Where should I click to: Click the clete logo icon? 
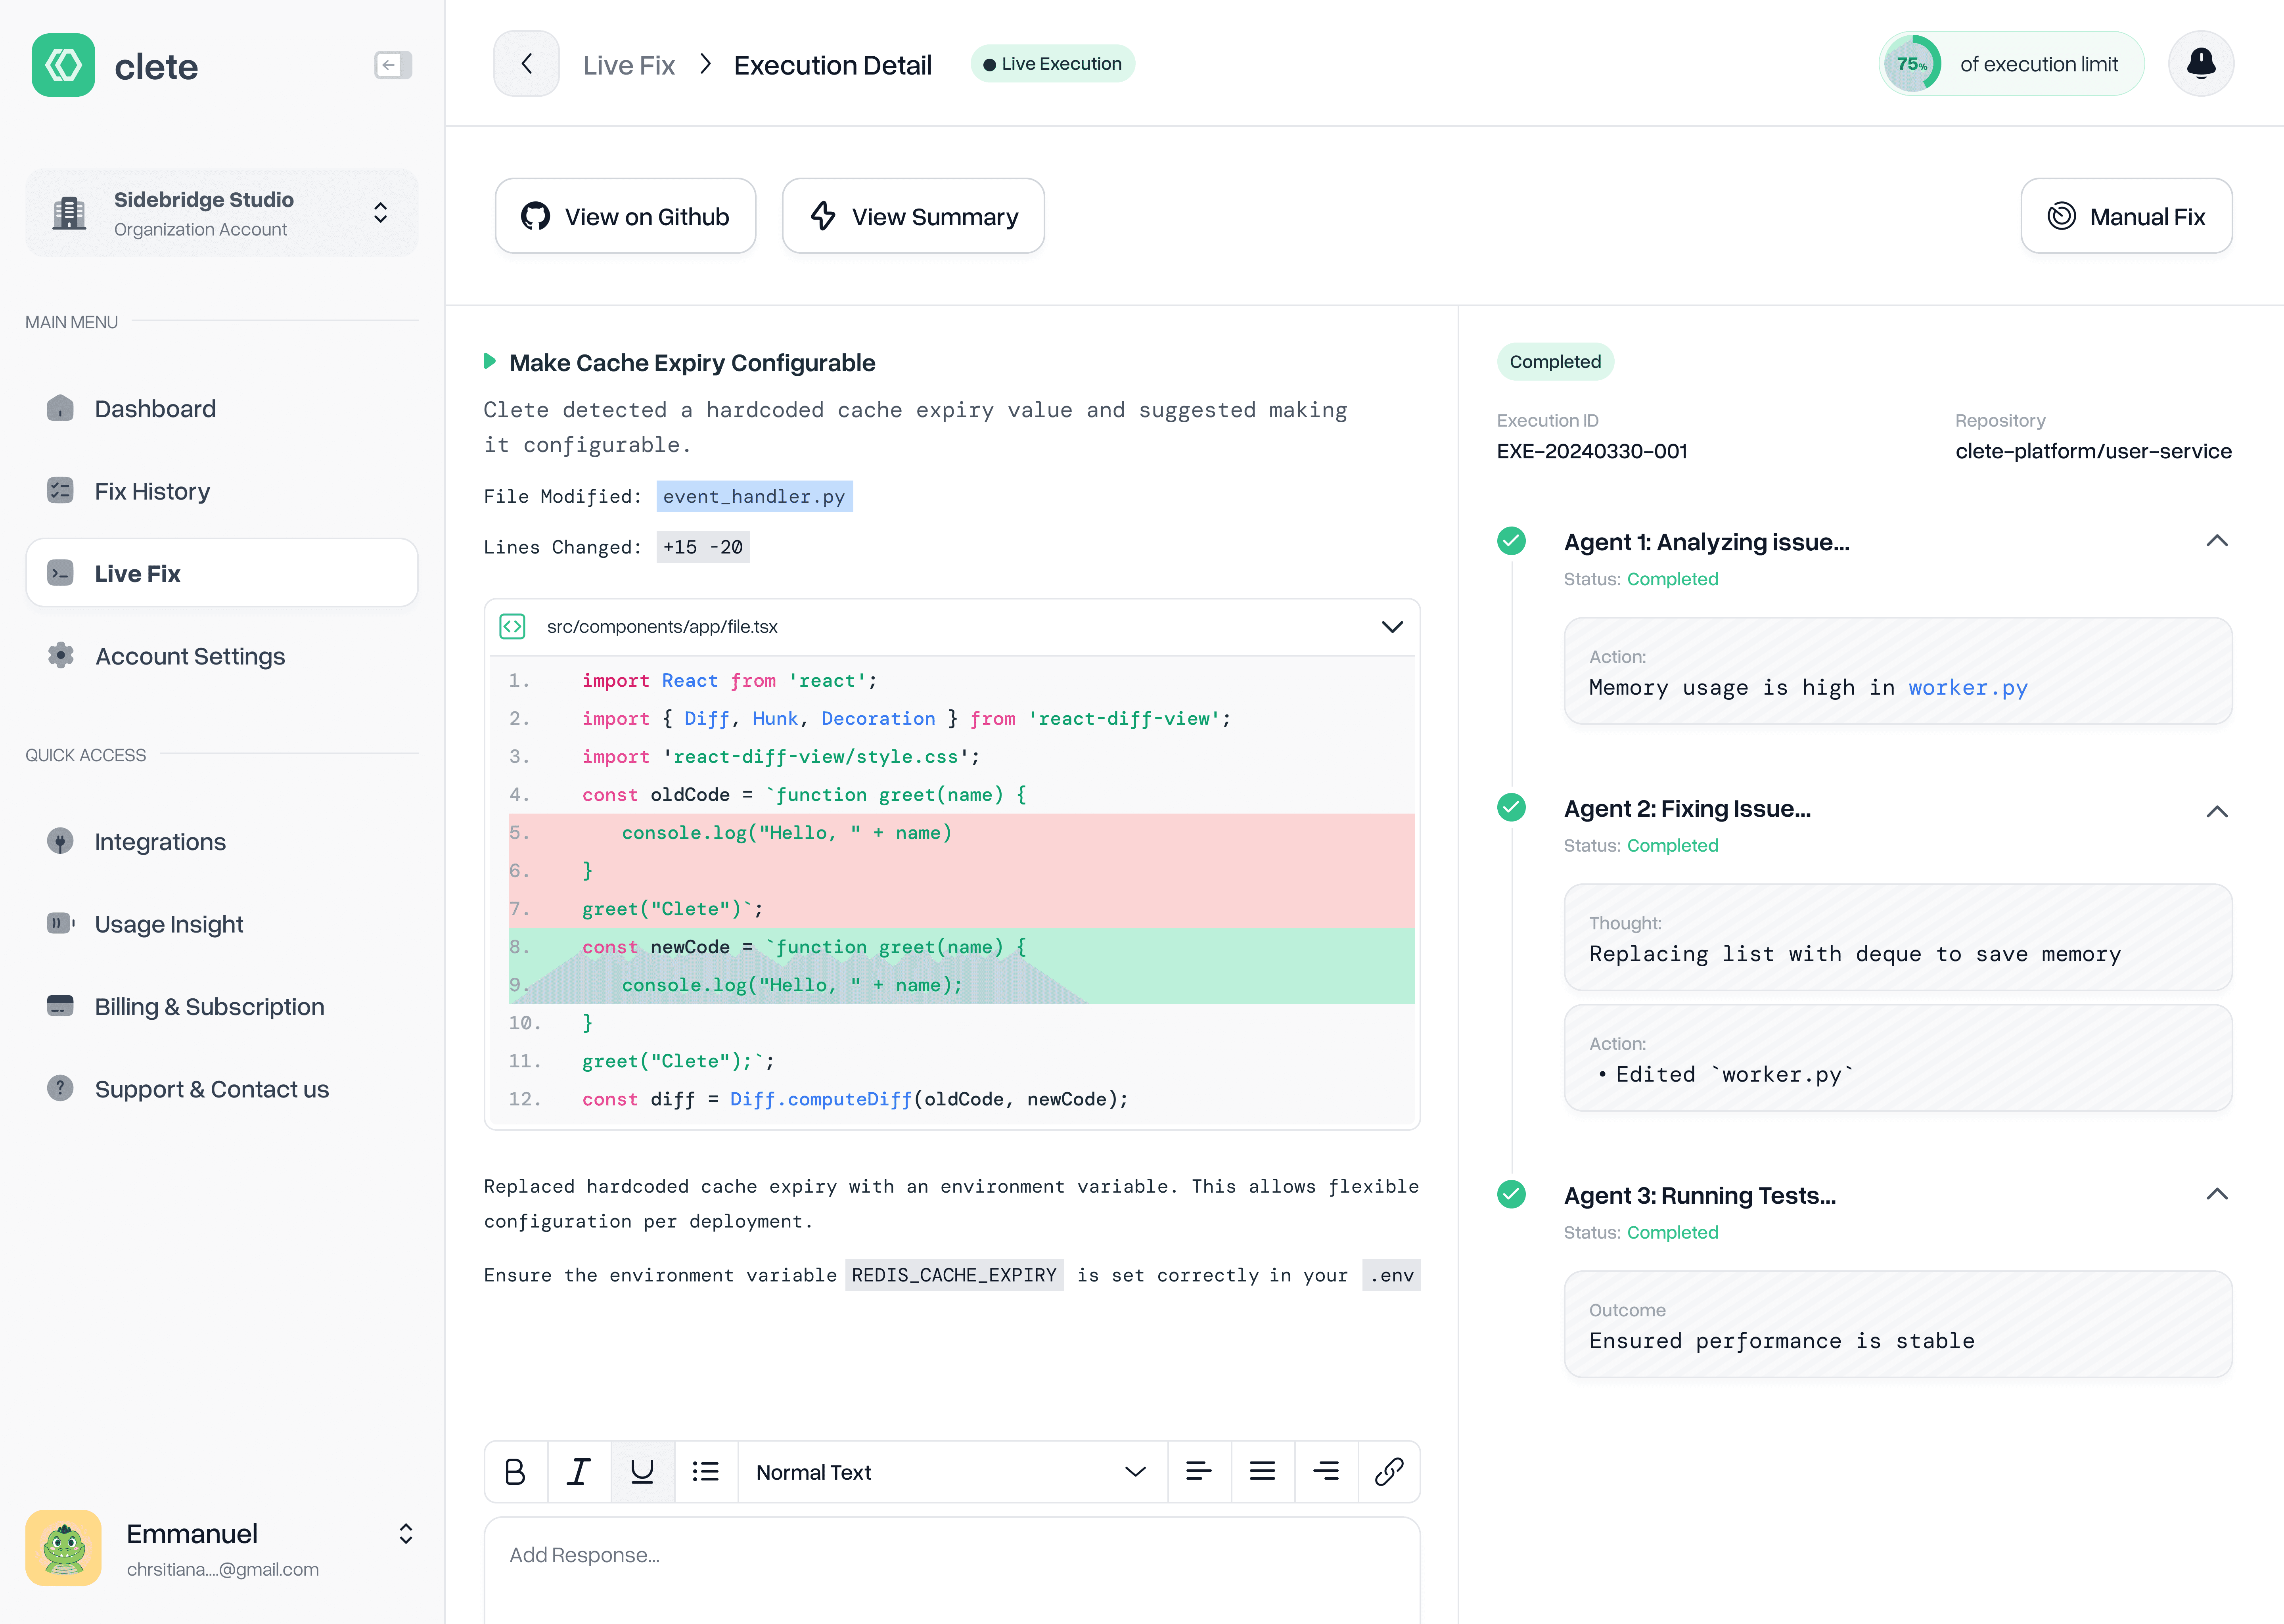pos(63,65)
